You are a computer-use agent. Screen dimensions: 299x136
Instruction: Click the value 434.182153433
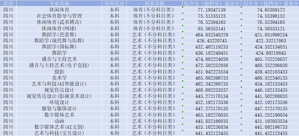coord(270,84)
